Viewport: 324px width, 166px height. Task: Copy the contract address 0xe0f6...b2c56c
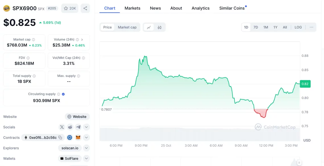click(x=60, y=138)
